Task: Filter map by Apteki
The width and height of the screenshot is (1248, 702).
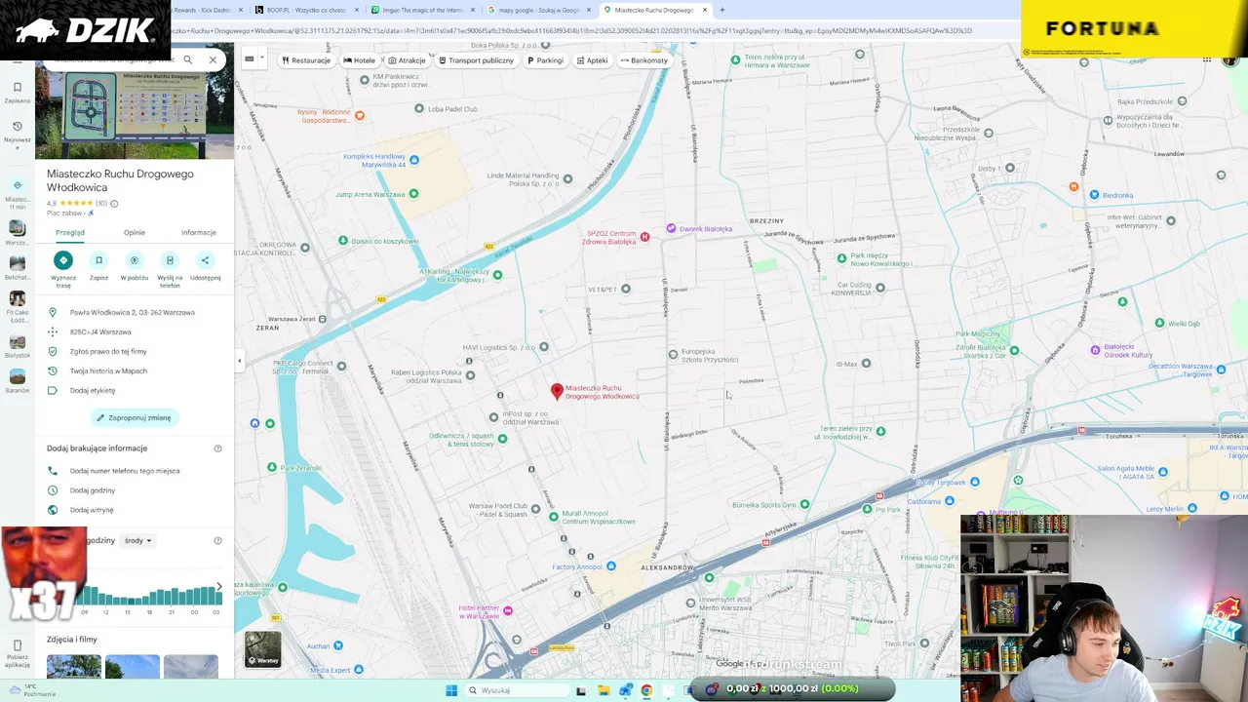Action: click(x=592, y=60)
